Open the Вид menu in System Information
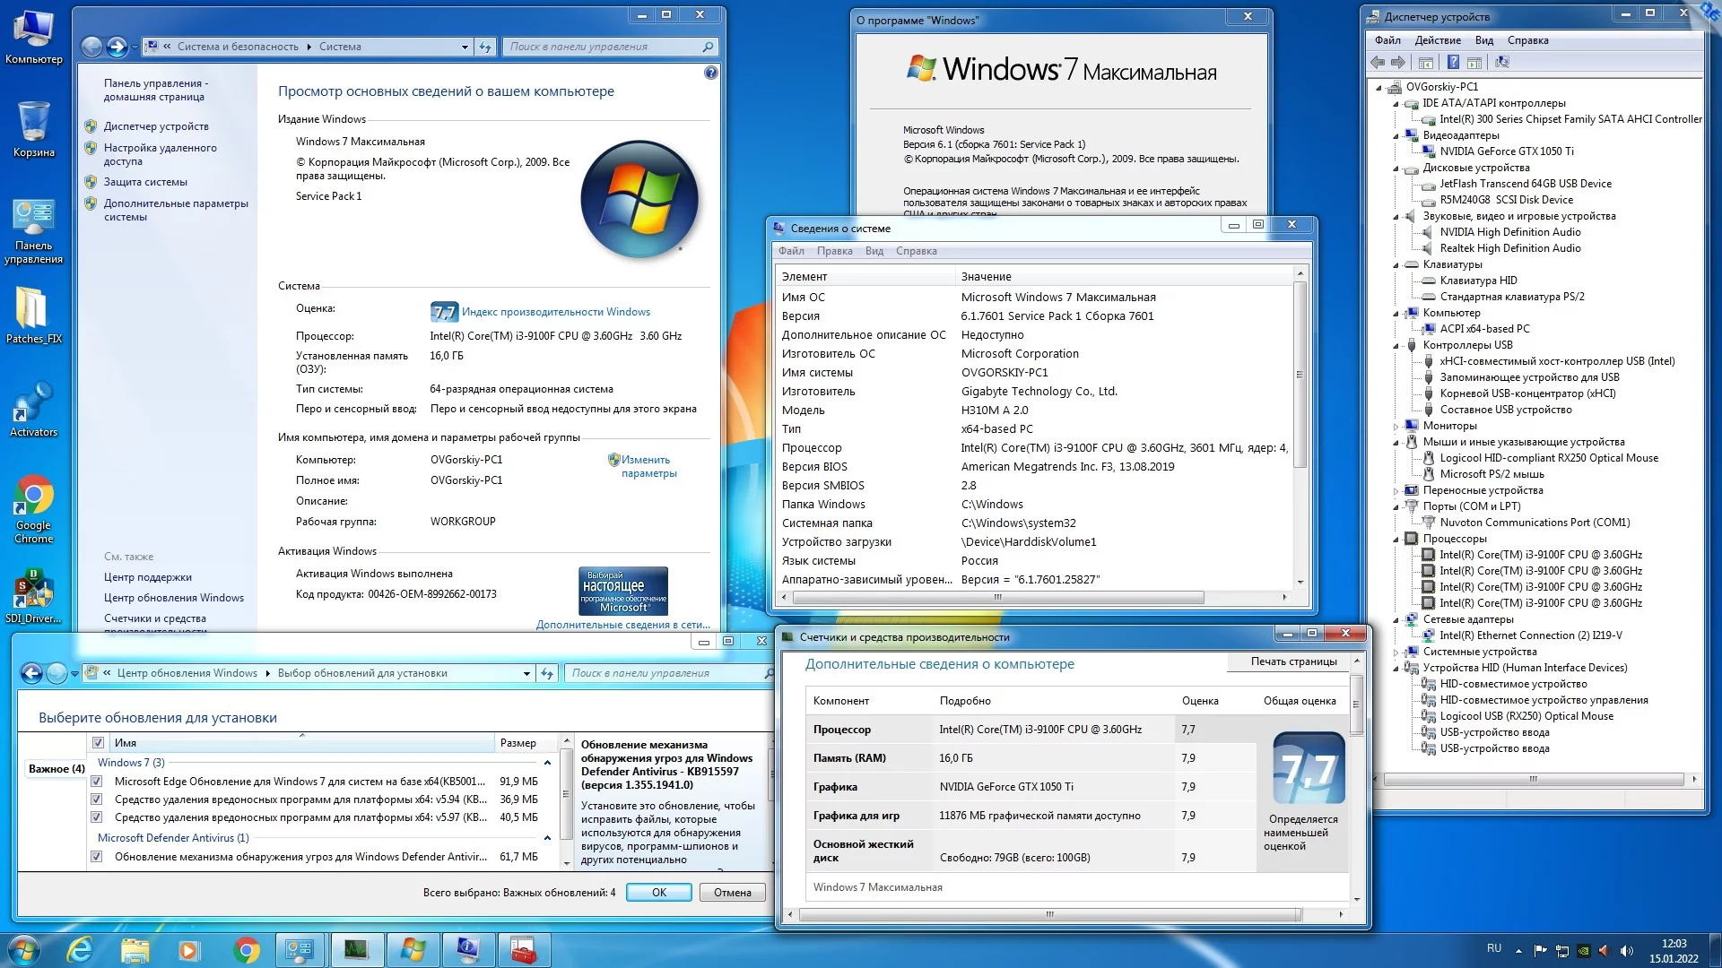Viewport: 1722px width, 968px height. coord(874,251)
